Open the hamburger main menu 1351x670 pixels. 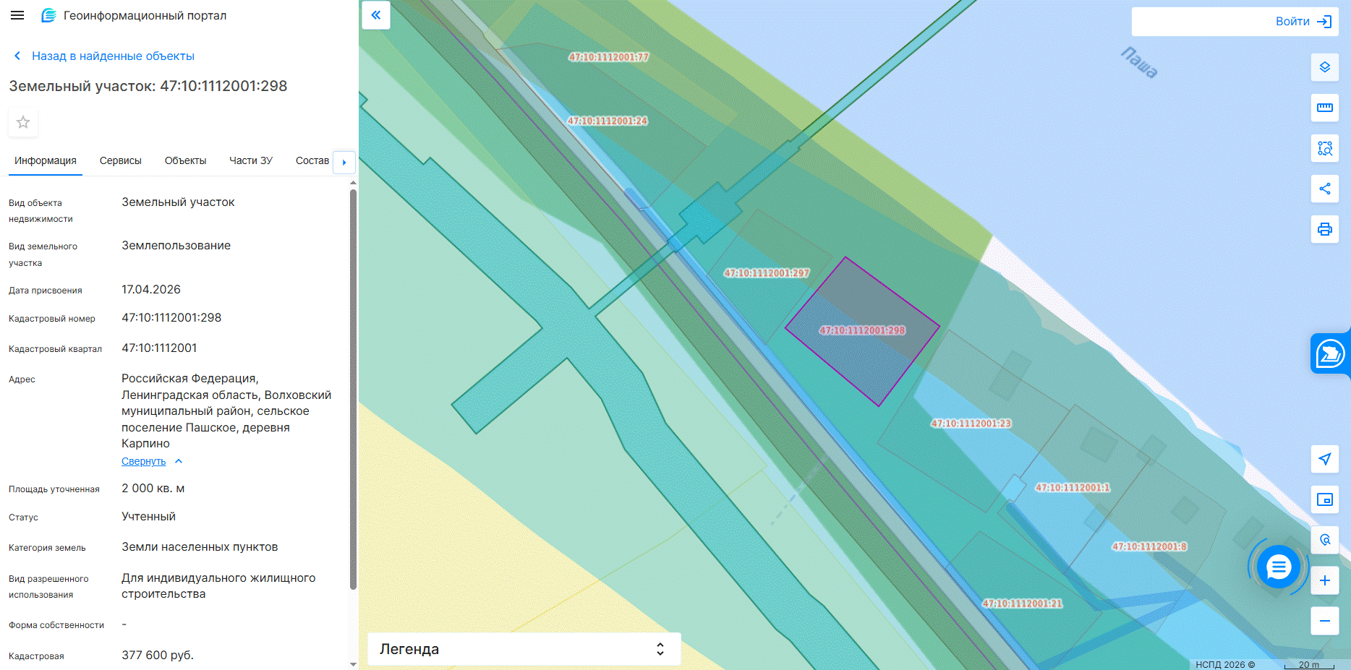point(17,15)
